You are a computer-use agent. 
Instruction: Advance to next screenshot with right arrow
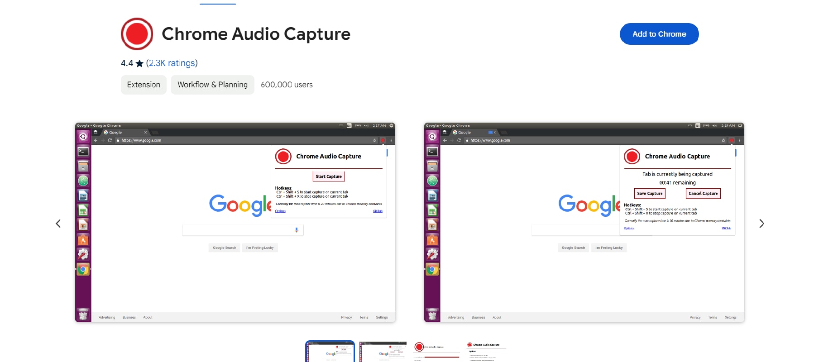761,224
